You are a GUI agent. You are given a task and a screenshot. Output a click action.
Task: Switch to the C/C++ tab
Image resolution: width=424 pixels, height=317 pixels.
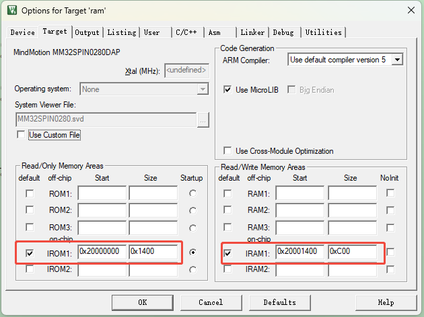[186, 32]
